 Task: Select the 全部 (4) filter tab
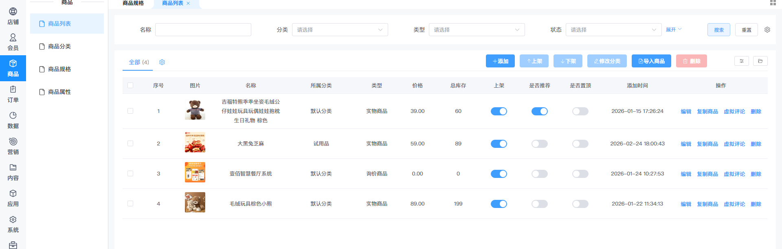(139, 62)
